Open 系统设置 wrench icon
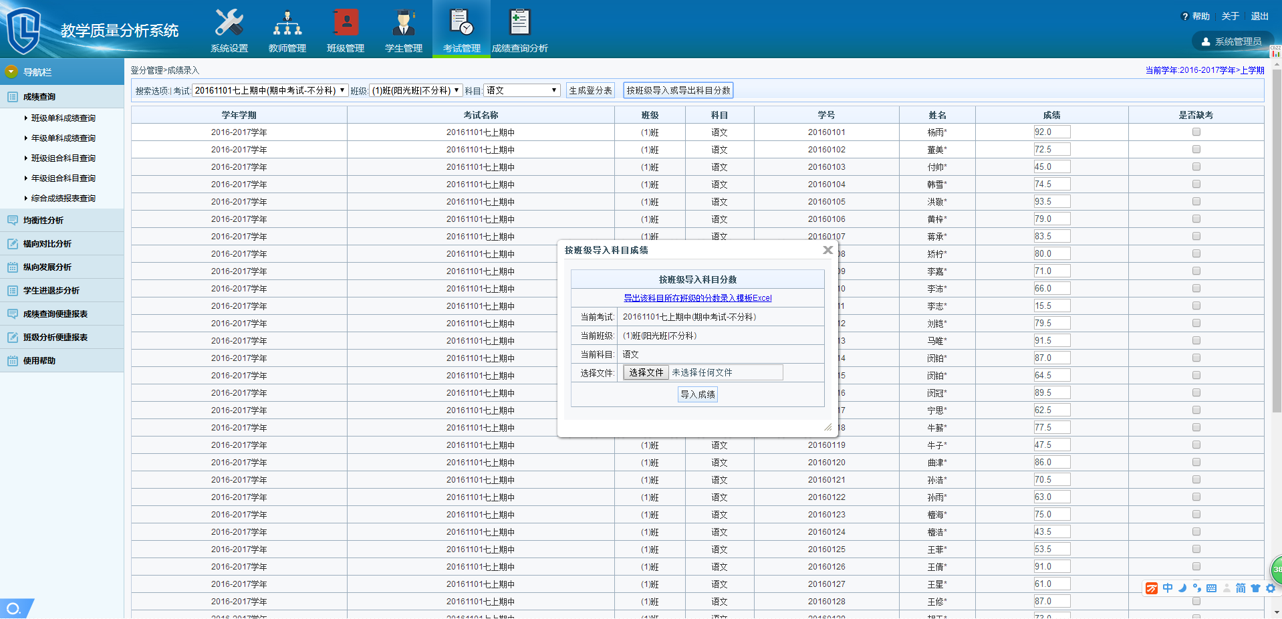Screen dimensions: 1282x619 (x=229, y=23)
